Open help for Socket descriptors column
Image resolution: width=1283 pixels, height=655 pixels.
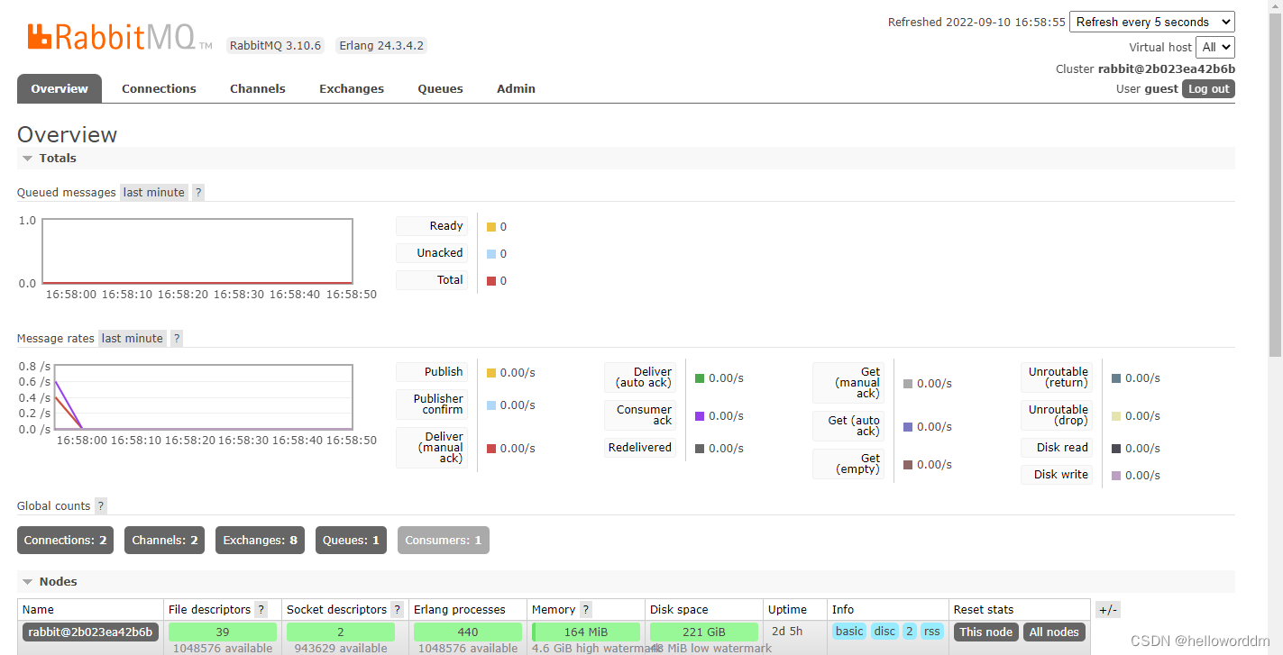tap(397, 609)
